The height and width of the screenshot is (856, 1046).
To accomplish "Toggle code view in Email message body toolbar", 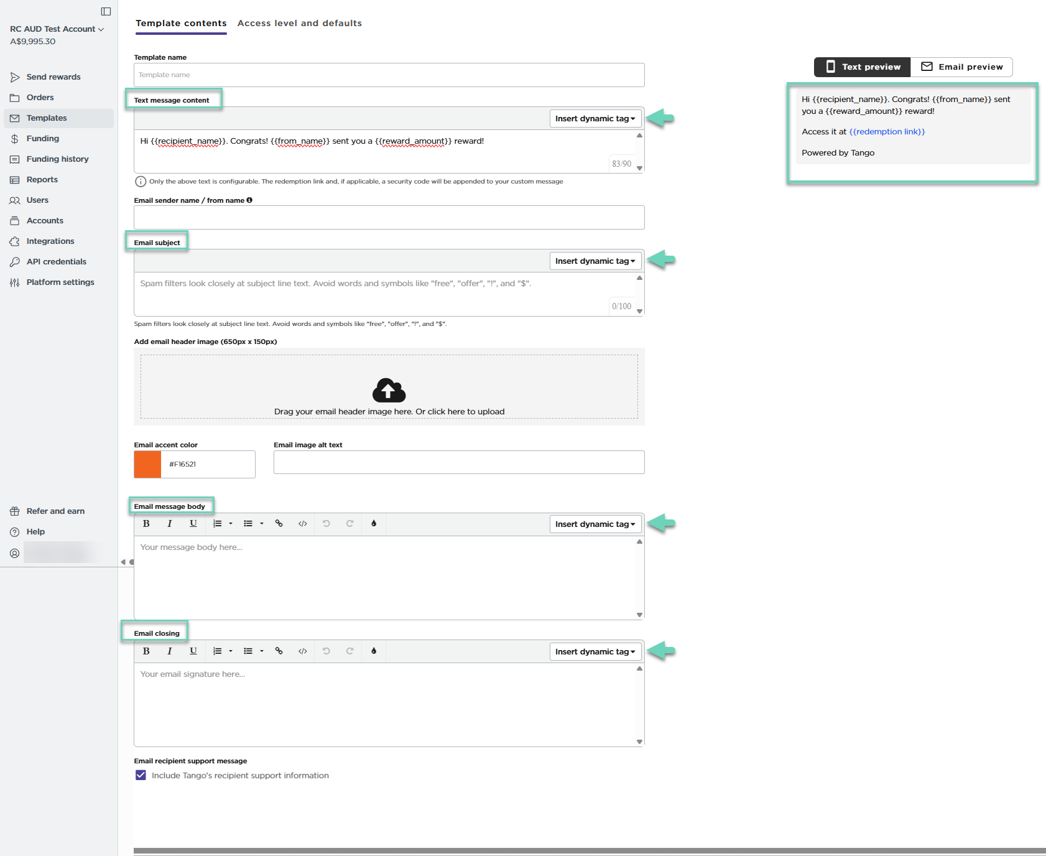I will (x=303, y=524).
